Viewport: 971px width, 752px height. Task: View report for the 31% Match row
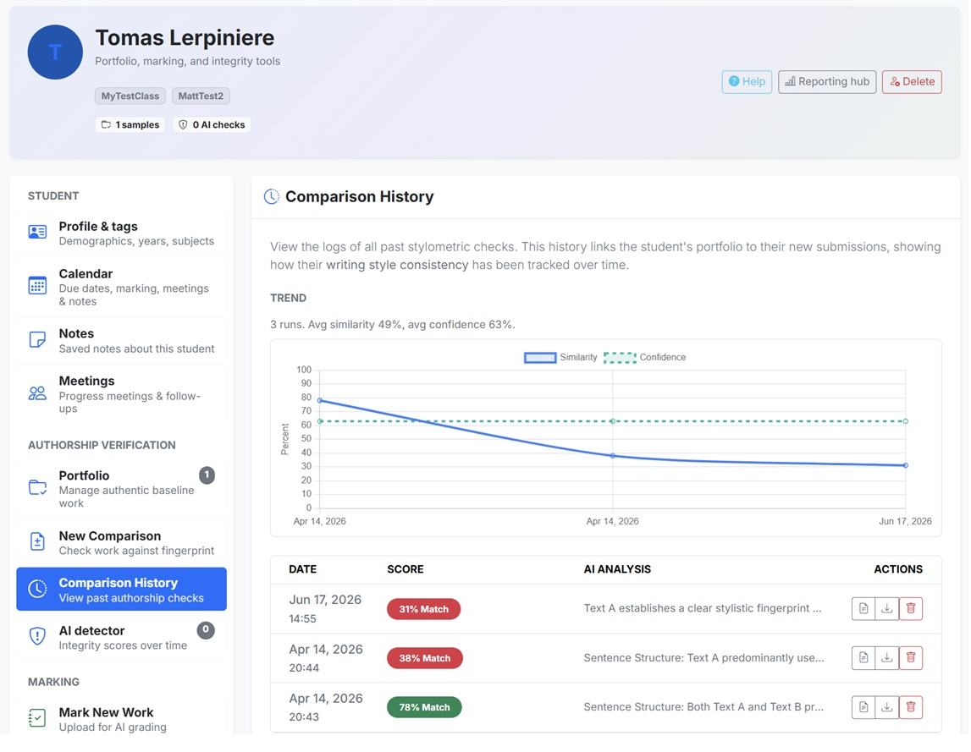coord(863,608)
